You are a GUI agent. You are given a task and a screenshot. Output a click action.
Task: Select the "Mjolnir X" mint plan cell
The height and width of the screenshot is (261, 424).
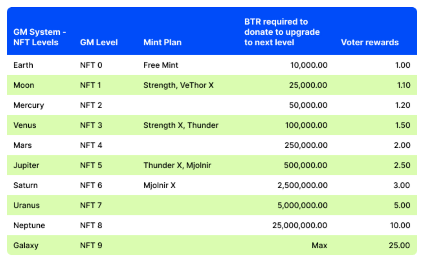coord(159,185)
